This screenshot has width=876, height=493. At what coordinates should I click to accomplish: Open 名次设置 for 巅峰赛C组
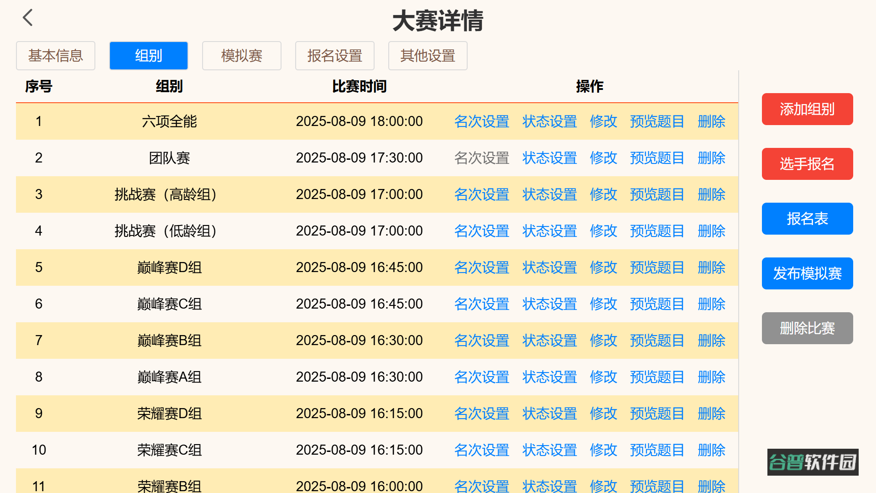point(482,304)
